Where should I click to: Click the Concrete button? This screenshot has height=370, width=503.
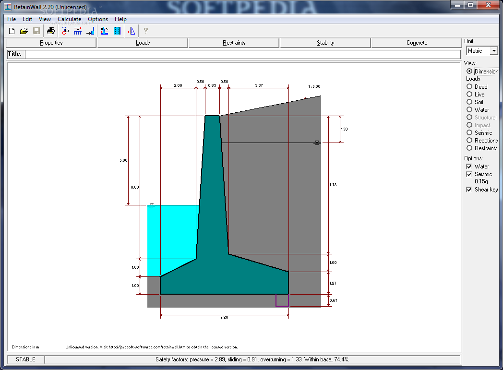[x=417, y=43]
